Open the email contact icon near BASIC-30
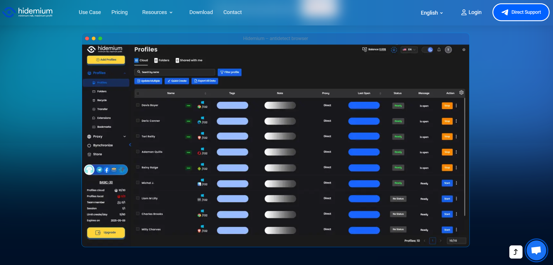Viewport: 553px width, 265px height. tap(114, 170)
